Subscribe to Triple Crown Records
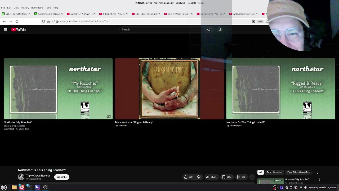 62,177
